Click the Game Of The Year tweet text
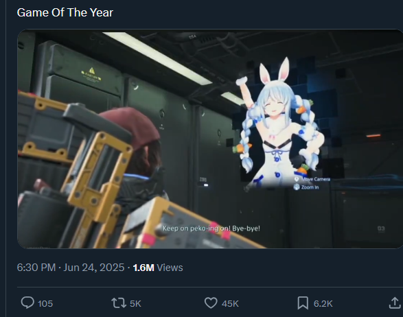This screenshot has width=403, height=317. point(65,12)
